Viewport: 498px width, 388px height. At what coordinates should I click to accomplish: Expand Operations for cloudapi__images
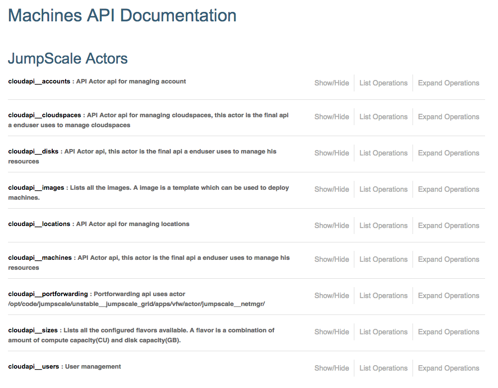(448, 189)
